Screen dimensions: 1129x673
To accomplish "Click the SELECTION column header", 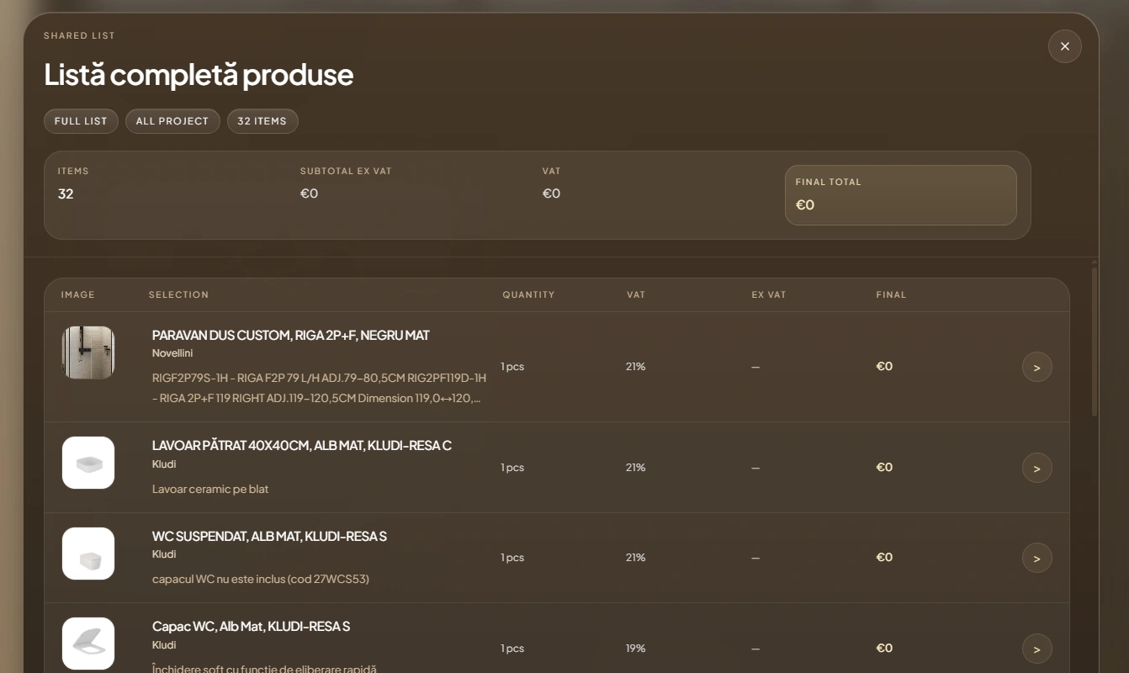I will [x=178, y=294].
